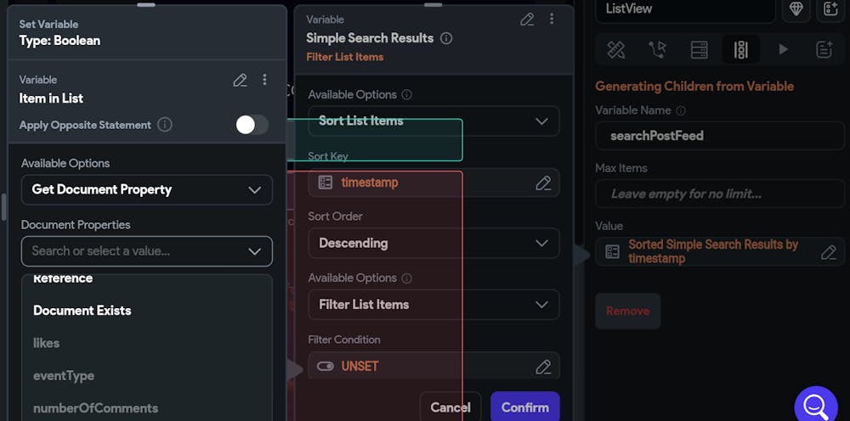Choose eventType from the property list
Image resolution: width=850 pixels, height=421 pixels.
coord(64,376)
